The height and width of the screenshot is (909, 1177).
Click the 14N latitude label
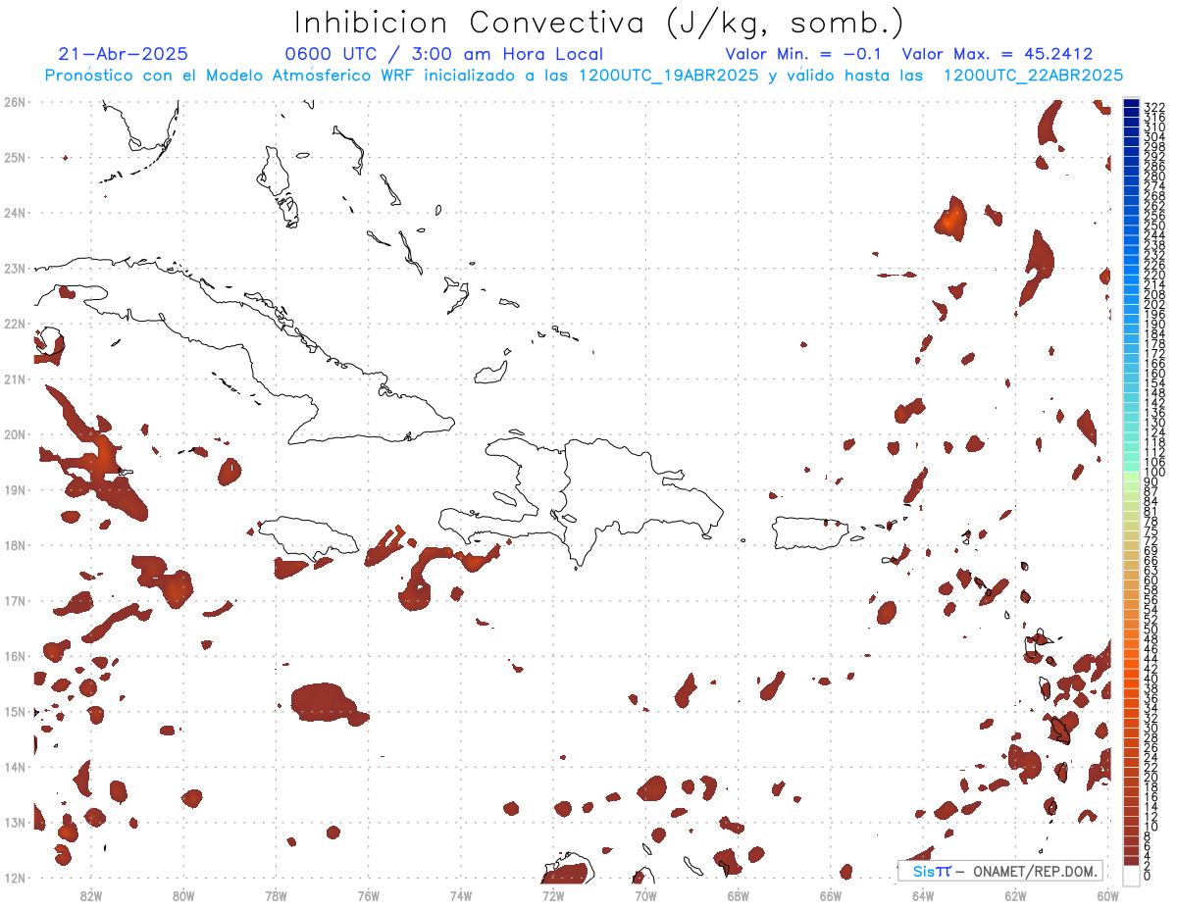[15, 766]
